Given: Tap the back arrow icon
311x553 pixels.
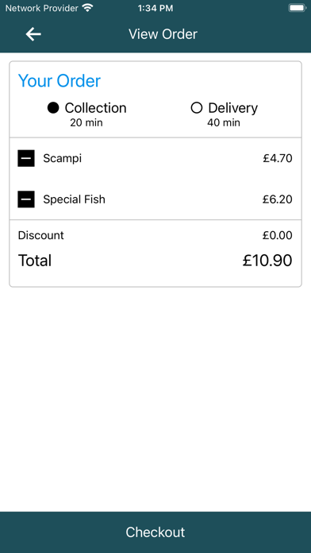Looking at the screenshot, I should click(x=33, y=34).
